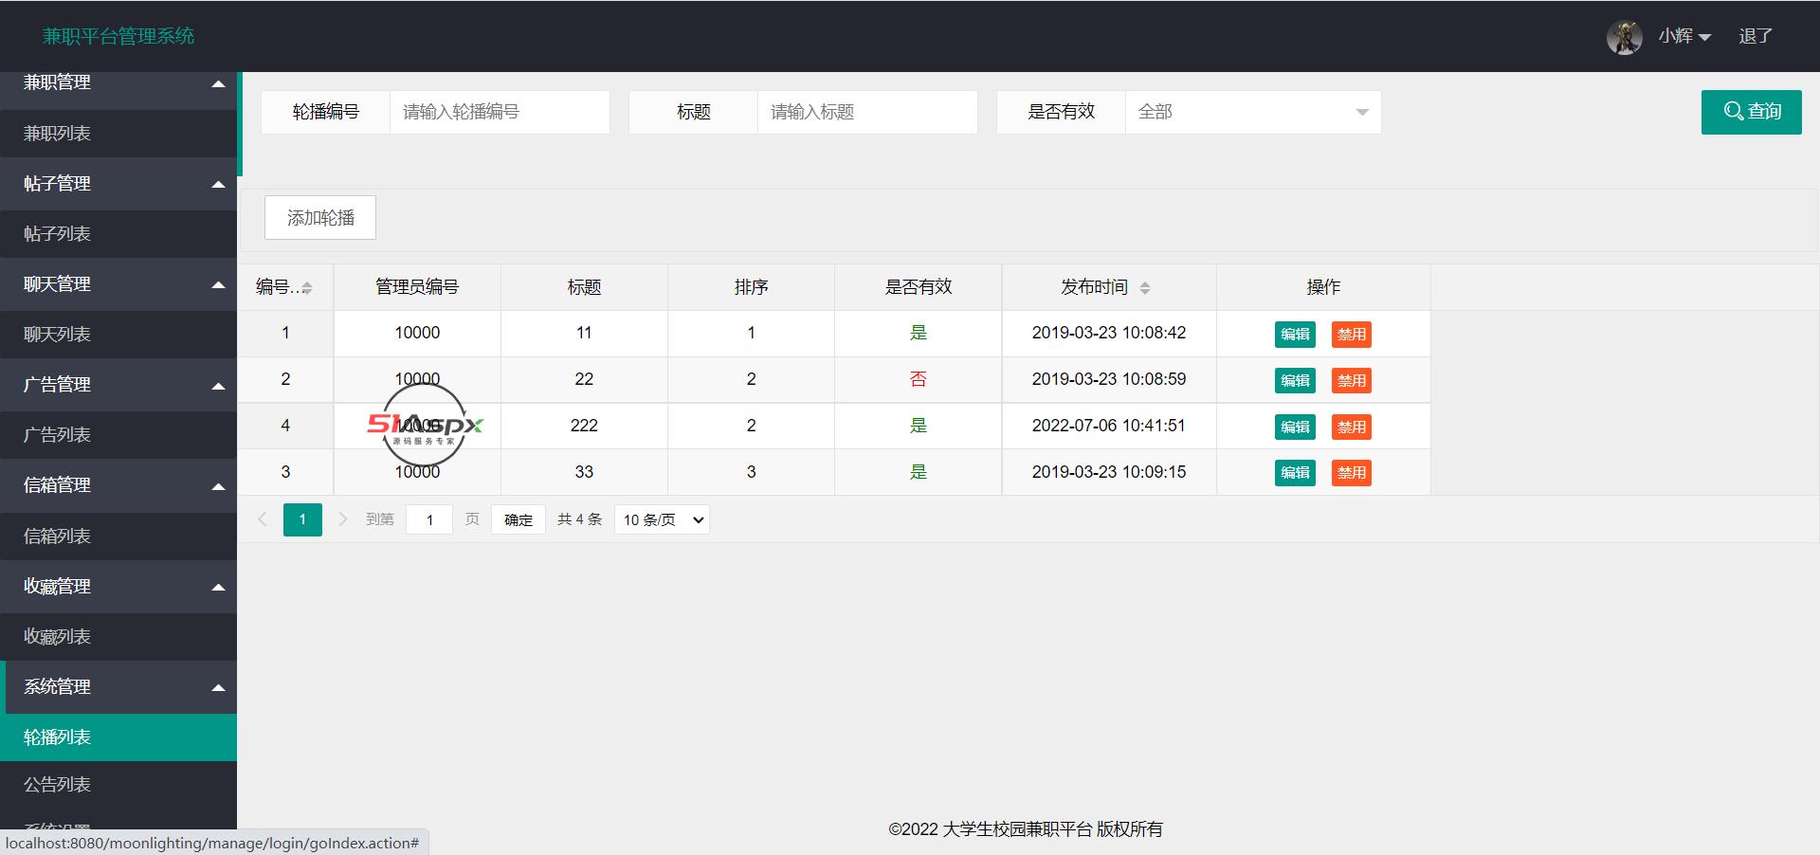Open 广告列表 in sidebar
This screenshot has width=1820, height=855.
click(118, 435)
